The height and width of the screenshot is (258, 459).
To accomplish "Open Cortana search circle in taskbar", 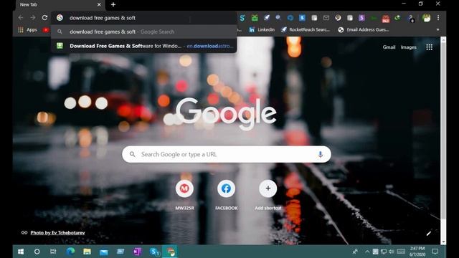I will tap(37, 252).
